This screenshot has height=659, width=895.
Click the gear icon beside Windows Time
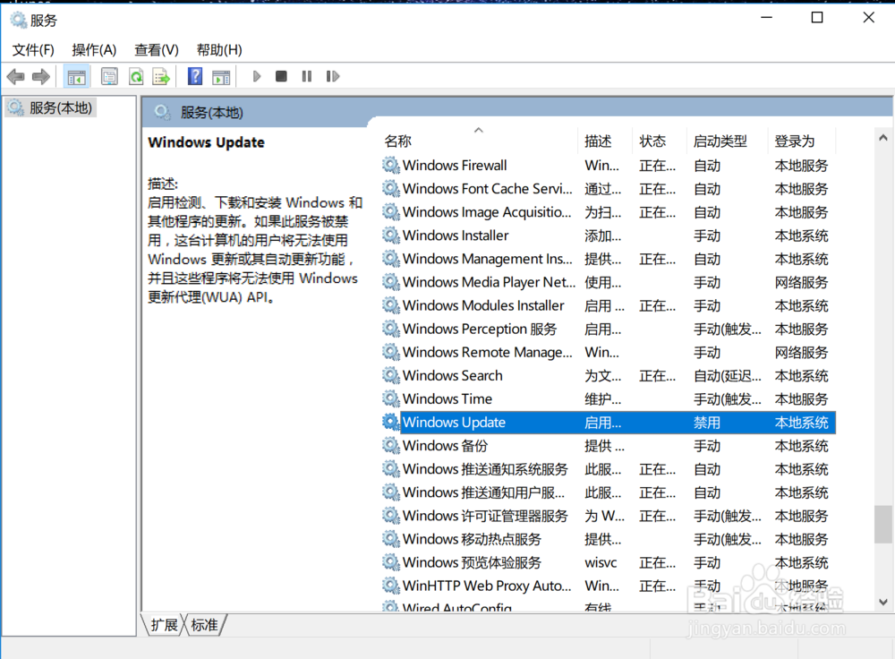[x=390, y=398]
